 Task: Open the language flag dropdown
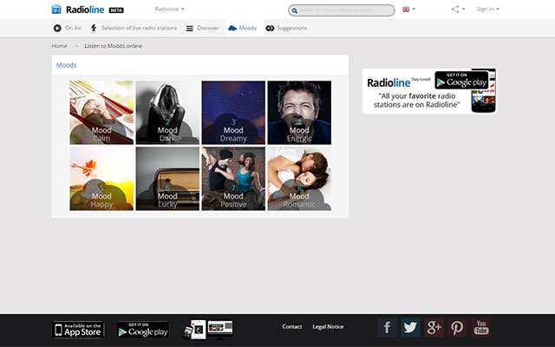(408, 10)
